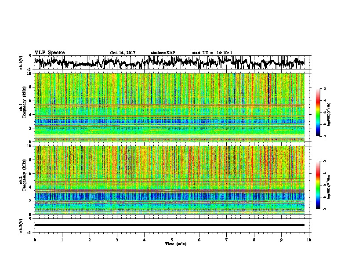Screen dimensions: 348x269
Task: Click the ch.1 PSD color scale bar
Action: coord(318,113)
